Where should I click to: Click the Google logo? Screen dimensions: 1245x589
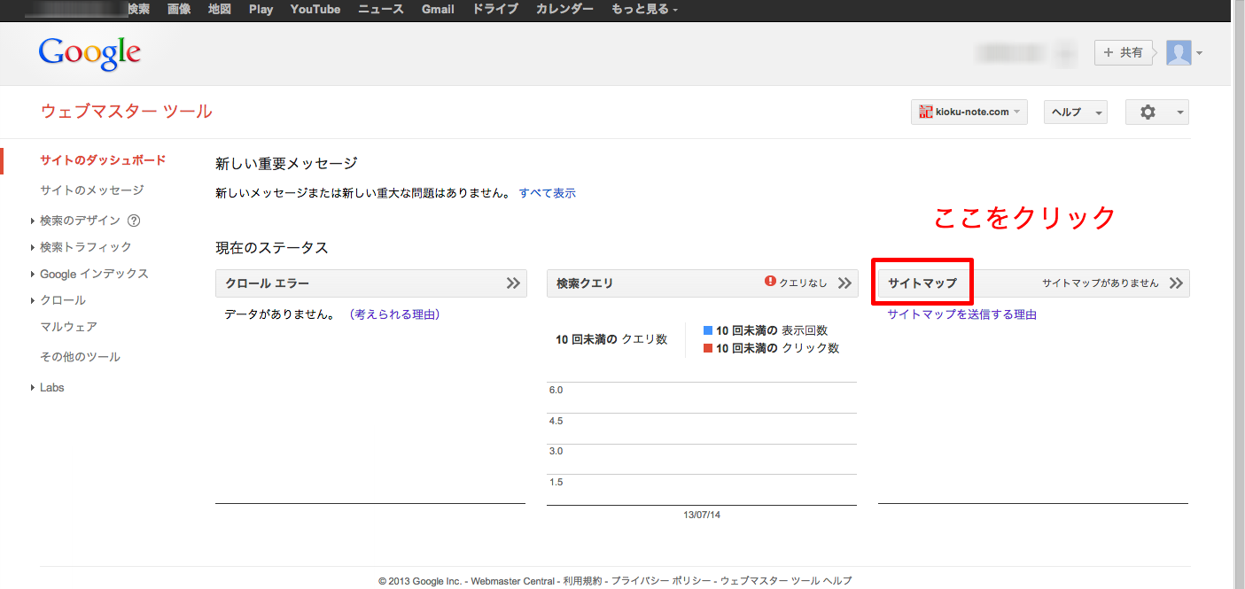[x=89, y=53]
